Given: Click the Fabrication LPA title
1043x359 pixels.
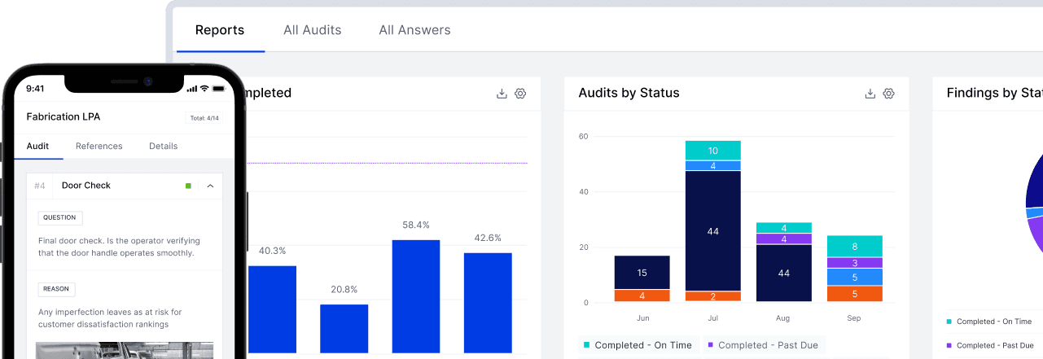Looking at the screenshot, I should click(x=64, y=117).
